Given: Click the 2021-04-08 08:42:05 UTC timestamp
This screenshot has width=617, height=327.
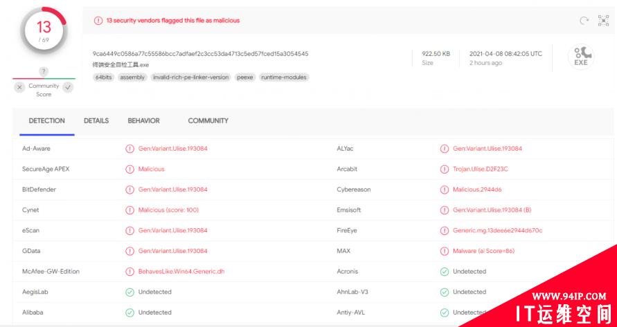Looking at the screenshot, I should click(506, 54).
